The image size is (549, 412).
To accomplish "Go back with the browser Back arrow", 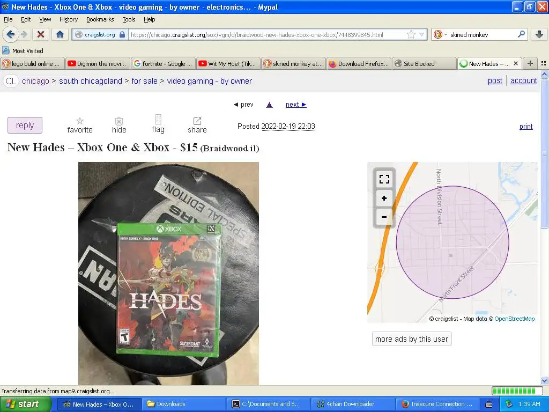I will point(11,34).
